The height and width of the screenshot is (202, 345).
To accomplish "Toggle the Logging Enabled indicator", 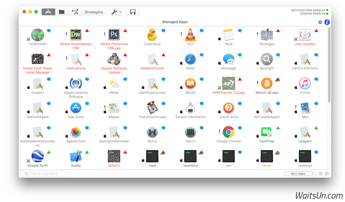I will 327,13.
